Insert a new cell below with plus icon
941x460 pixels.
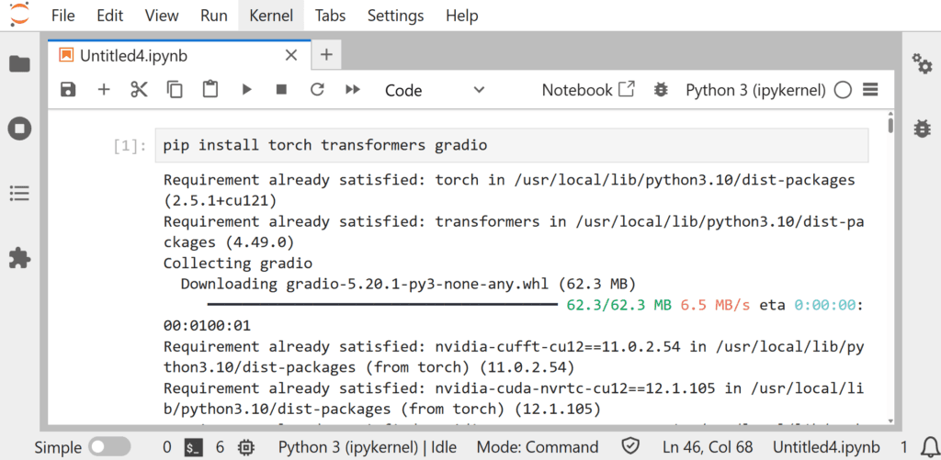[x=104, y=90]
